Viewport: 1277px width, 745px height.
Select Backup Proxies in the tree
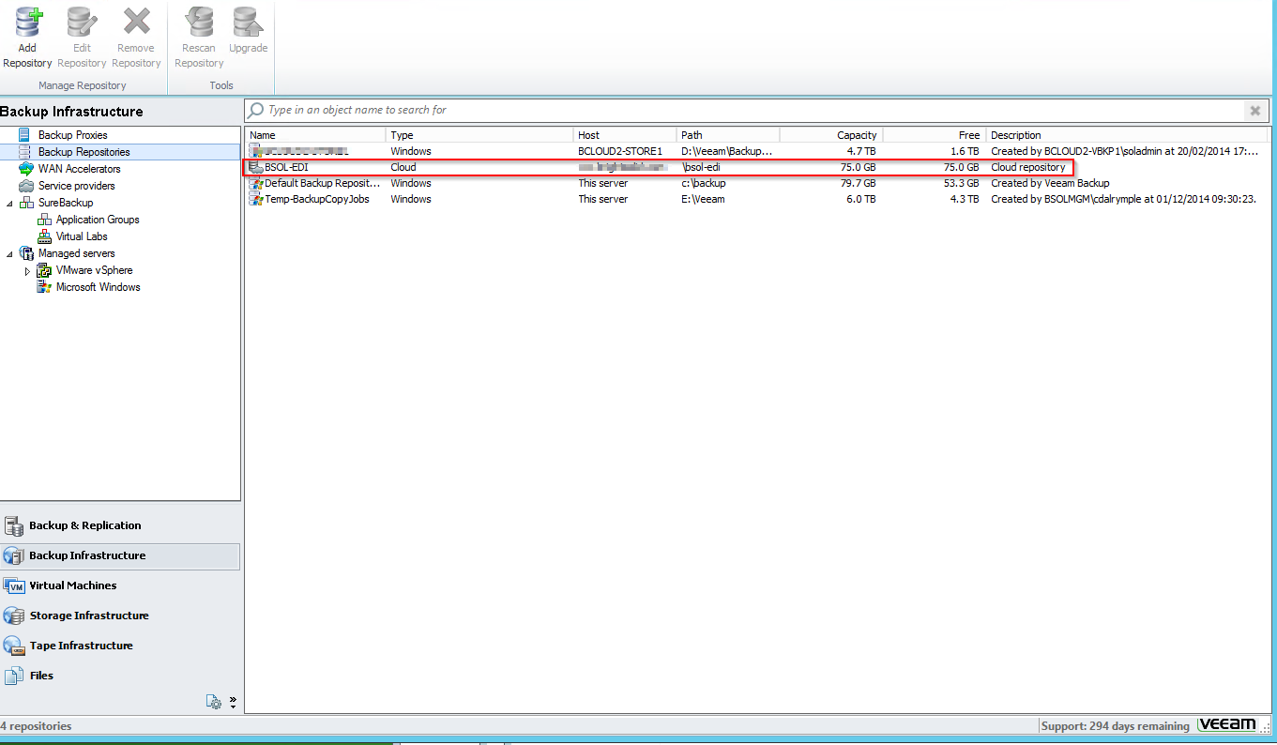tap(72, 135)
